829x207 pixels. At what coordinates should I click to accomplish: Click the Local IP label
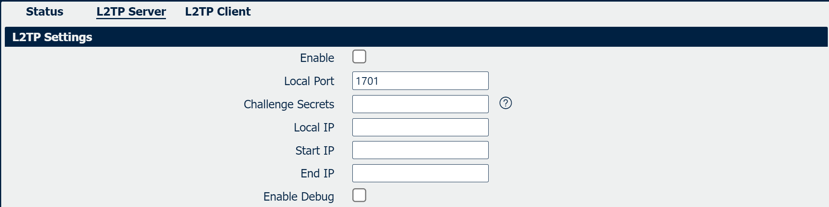click(313, 127)
